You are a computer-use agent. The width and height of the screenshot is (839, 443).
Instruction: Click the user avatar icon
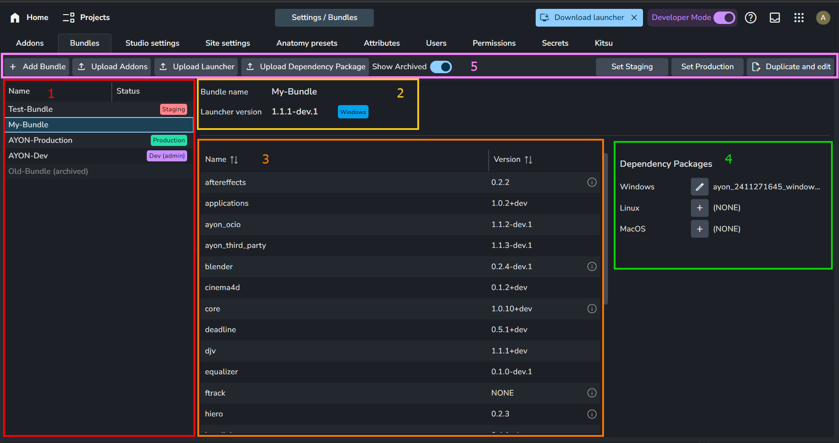[x=823, y=18]
